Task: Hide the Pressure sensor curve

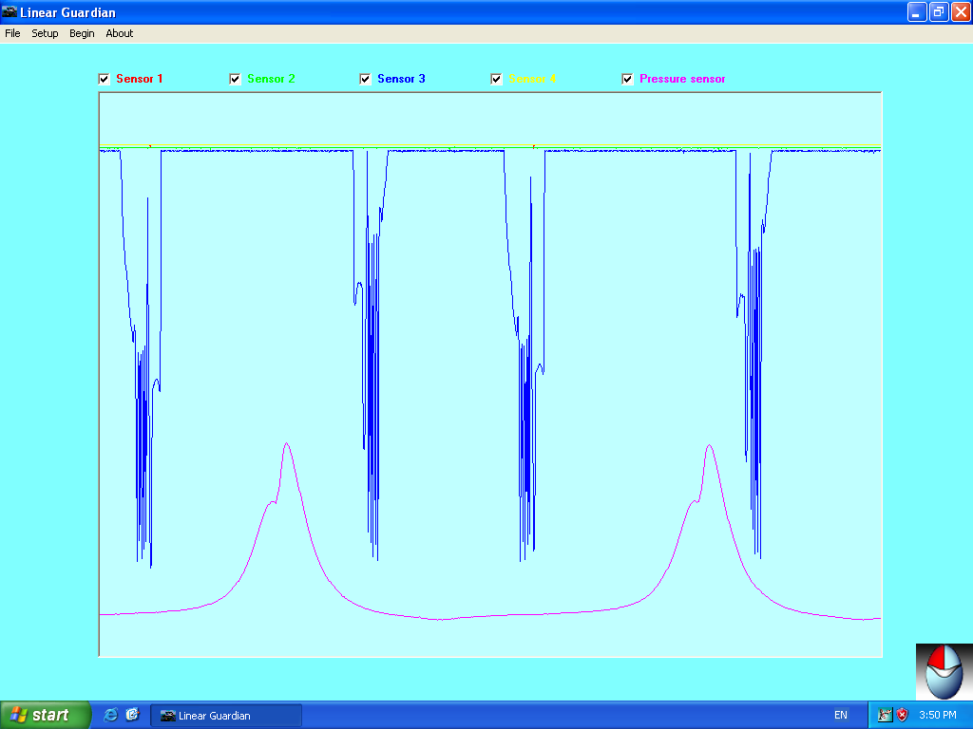Action: tap(627, 79)
